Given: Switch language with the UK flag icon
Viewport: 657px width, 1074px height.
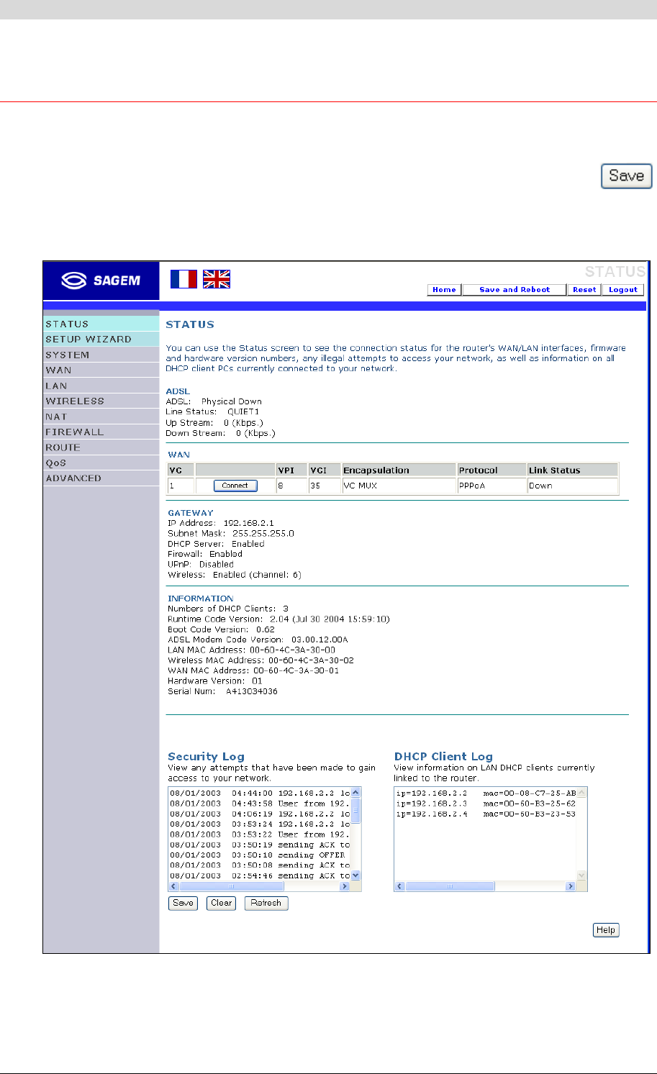Looking at the screenshot, I should click(217, 279).
